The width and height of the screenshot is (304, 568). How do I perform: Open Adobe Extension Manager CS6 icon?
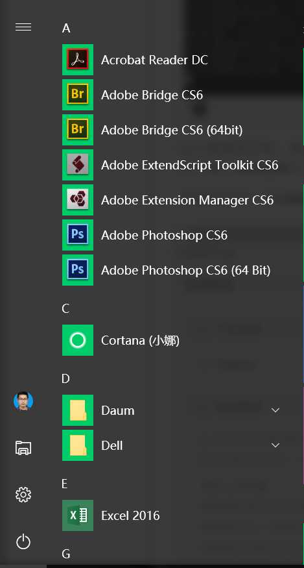[x=77, y=200]
